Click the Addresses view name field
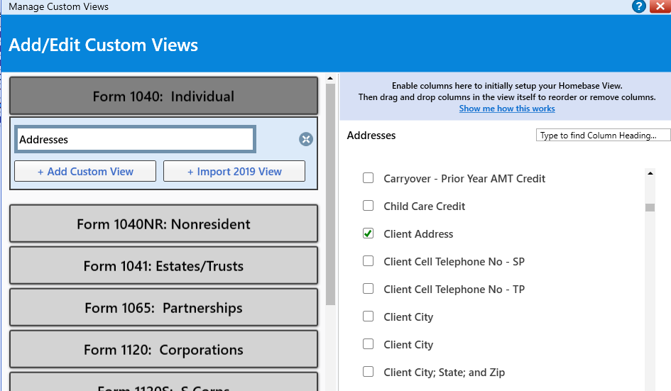This screenshot has height=391, width=671. [x=135, y=140]
